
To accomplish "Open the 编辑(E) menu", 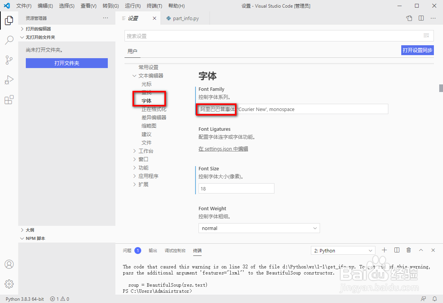I will (45, 6).
